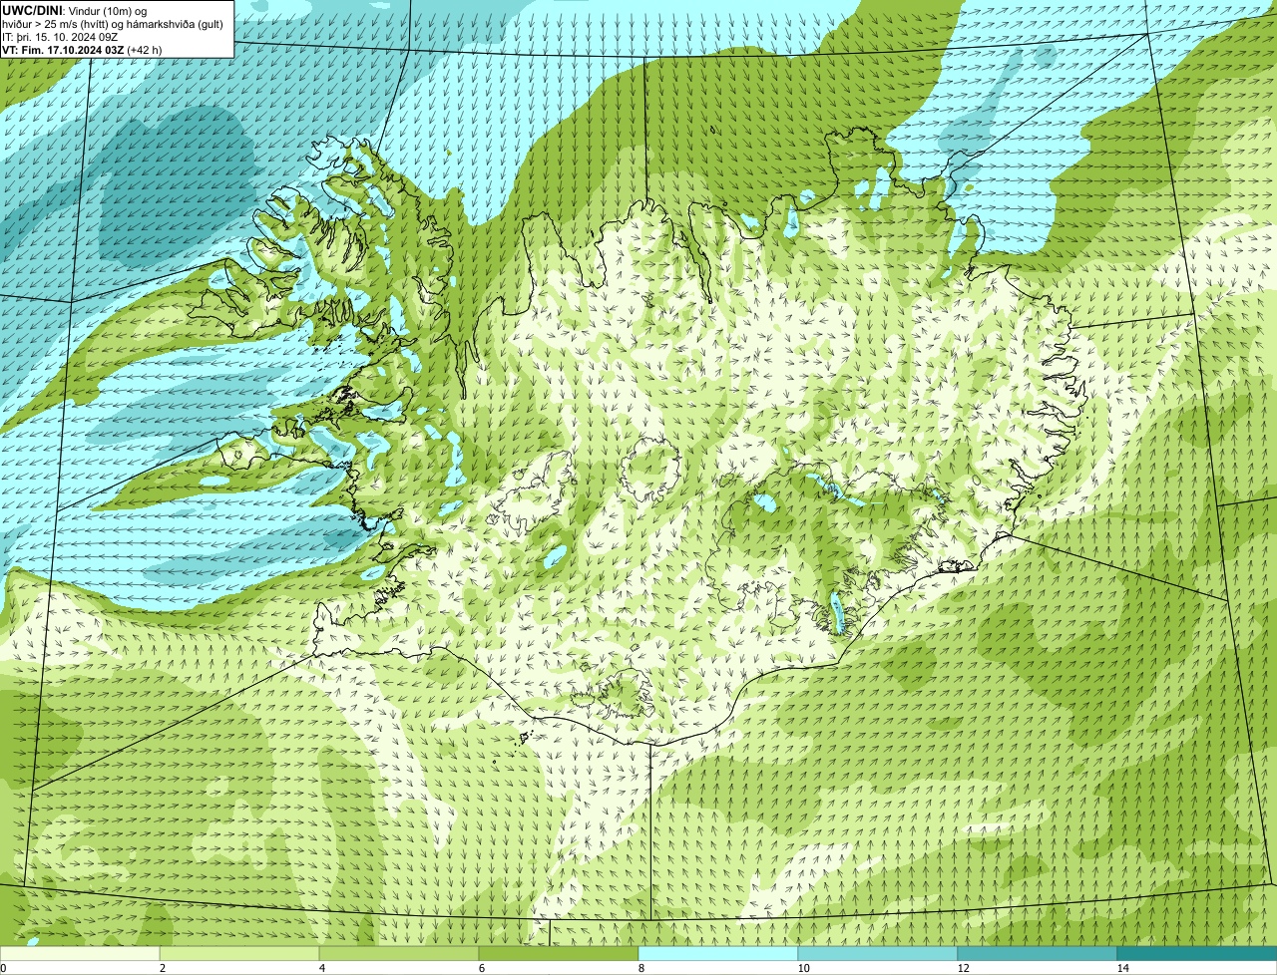Screen dimensions: 1277x975
Task: Click the "8" label on the color scale
Action: (x=640, y=968)
